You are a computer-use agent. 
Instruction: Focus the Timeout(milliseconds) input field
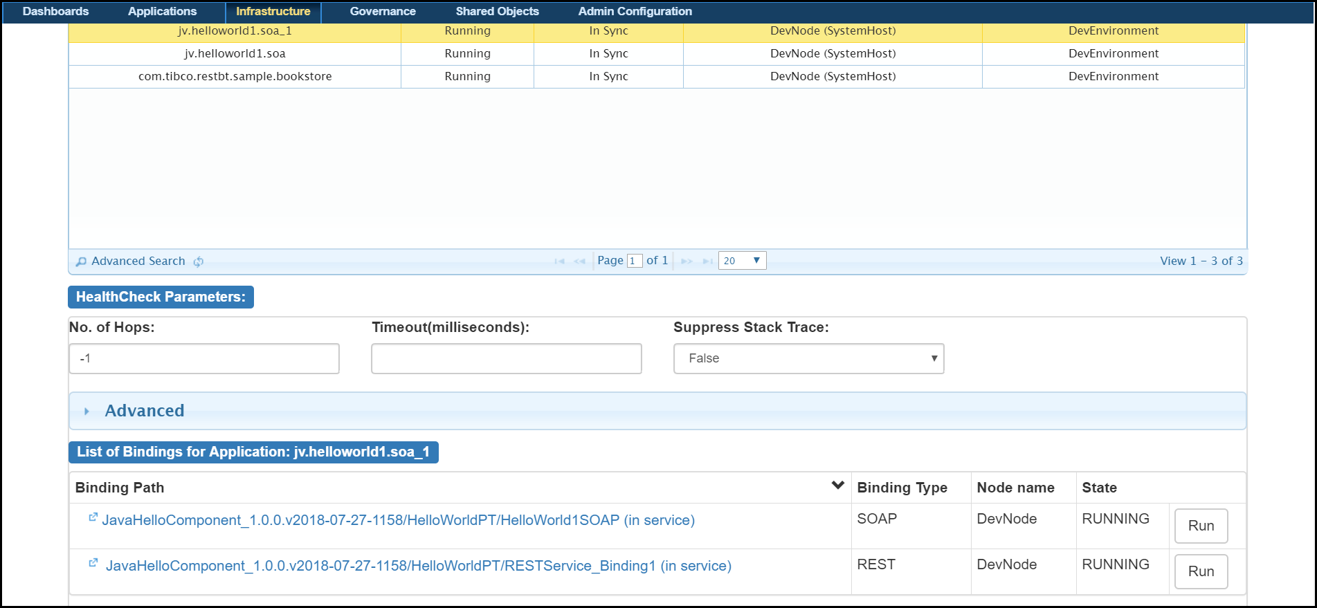(x=506, y=358)
